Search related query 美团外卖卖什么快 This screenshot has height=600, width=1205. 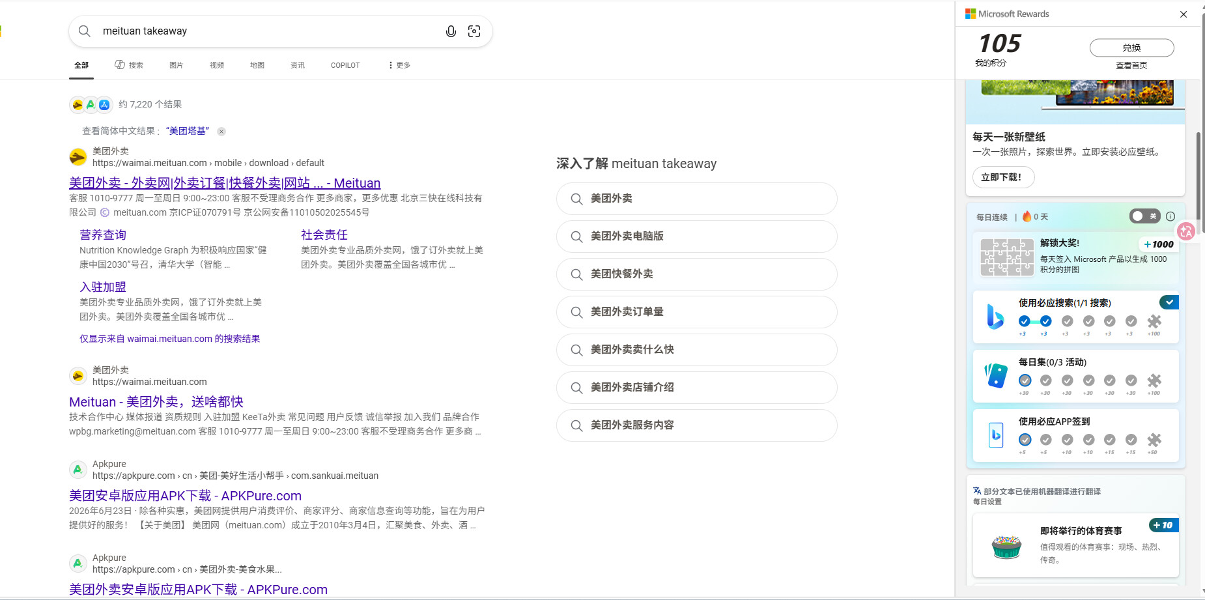(696, 350)
